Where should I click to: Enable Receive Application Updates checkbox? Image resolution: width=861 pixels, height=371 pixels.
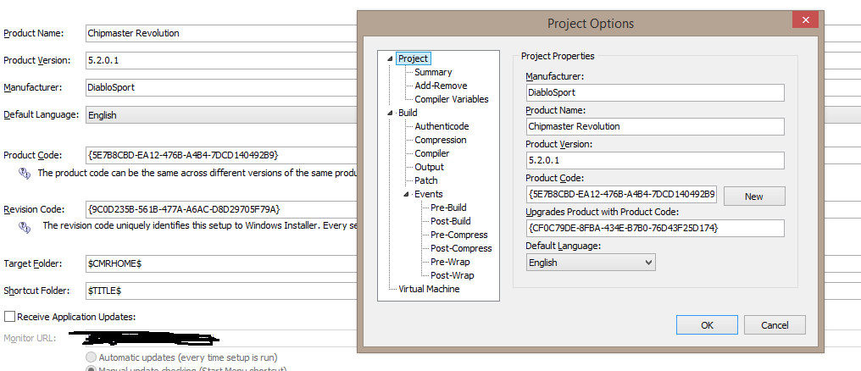[x=9, y=317]
